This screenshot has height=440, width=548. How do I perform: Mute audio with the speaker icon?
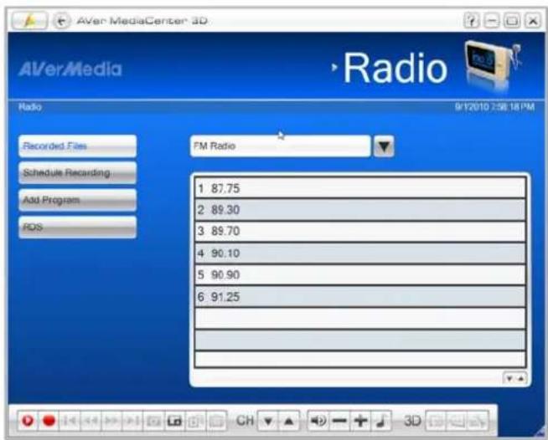pyautogui.click(x=318, y=421)
